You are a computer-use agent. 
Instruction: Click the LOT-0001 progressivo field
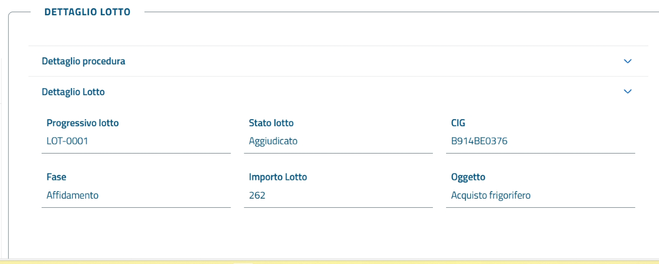pos(136,141)
